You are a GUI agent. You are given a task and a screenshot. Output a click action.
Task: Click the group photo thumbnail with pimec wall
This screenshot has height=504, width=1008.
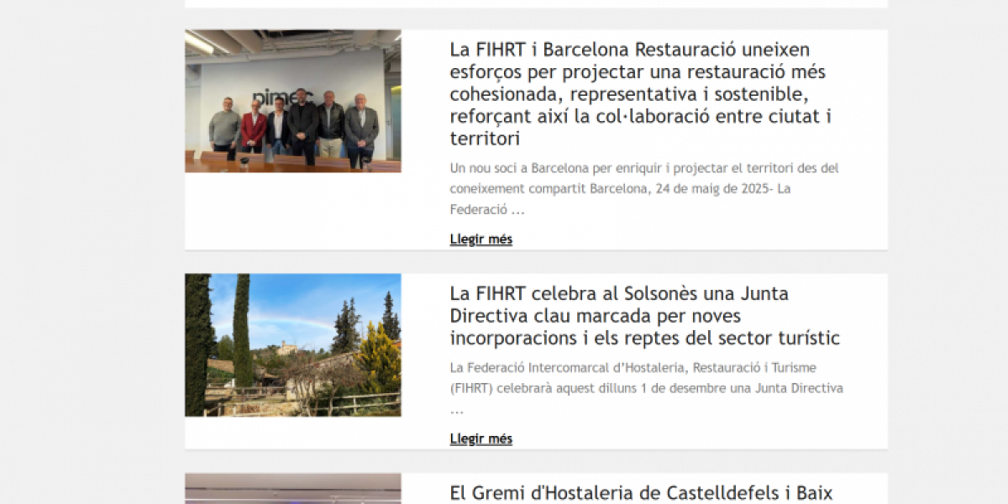[293, 101]
